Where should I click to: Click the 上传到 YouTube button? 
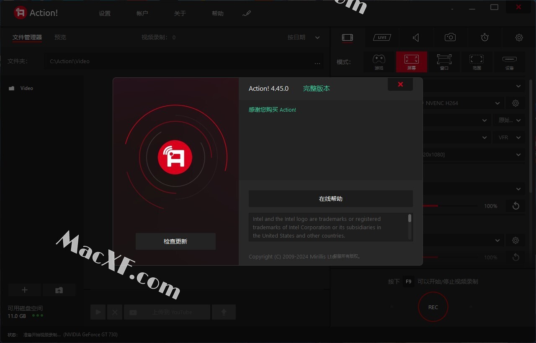[167, 312]
